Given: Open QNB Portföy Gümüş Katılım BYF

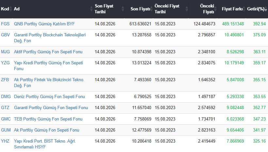Looking at the screenshot, I should 44,24.
